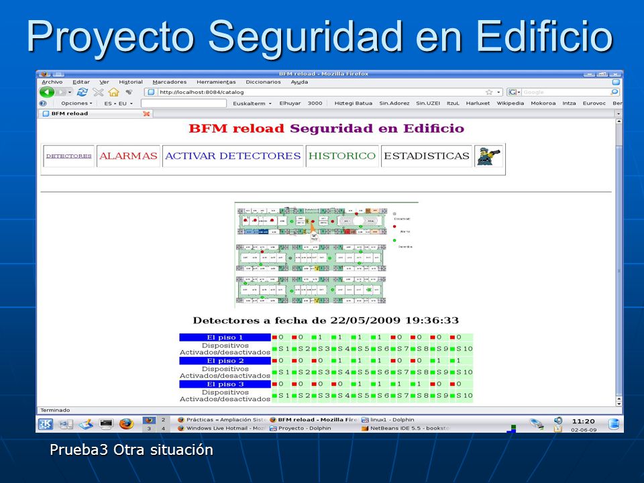The height and width of the screenshot is (483, 644).
Task: Open the back history dropdown arrow
Action: tap(70, 93)
